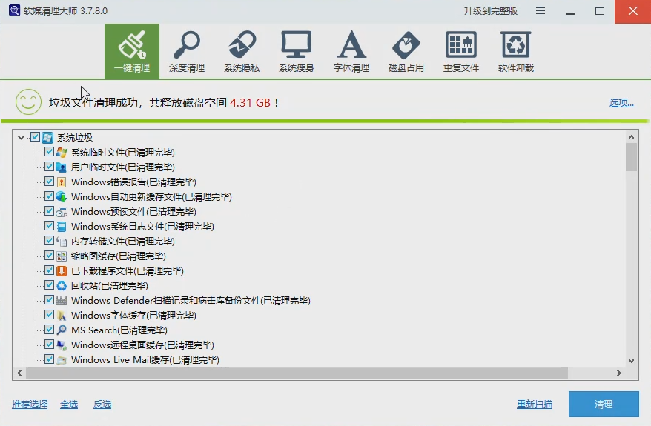Uncheck the 回收站 recycle bin checkbox
Viewport: 651px width, 426px height.
click(x=50, y=285)
